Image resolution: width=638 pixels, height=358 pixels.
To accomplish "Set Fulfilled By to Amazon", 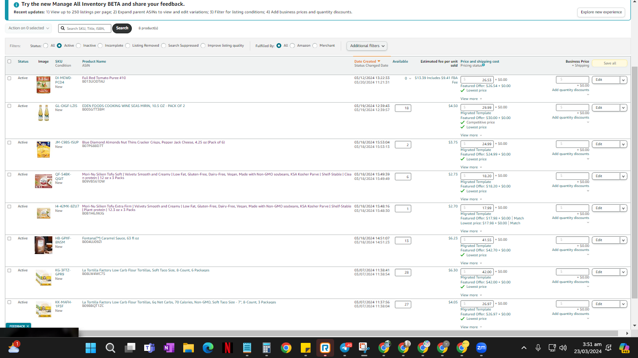I will pyautogui.click(x=292, y=45).
